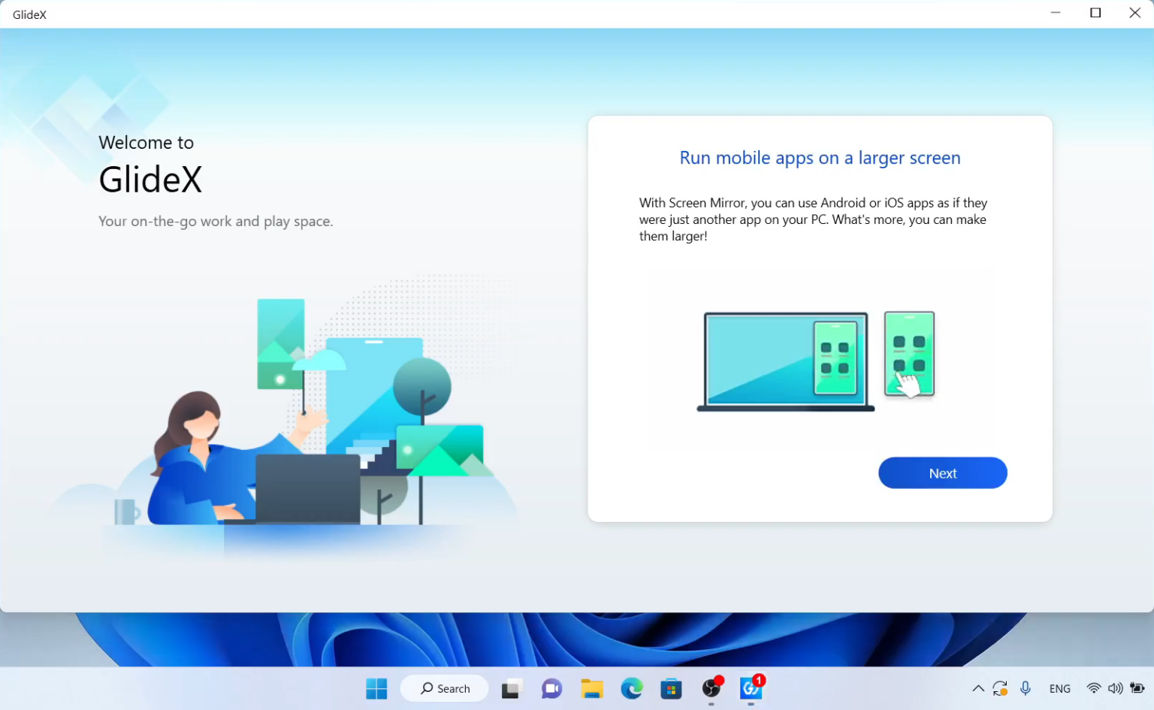Click the taskbar Search box
The image size is (1154, 710).
445,688
